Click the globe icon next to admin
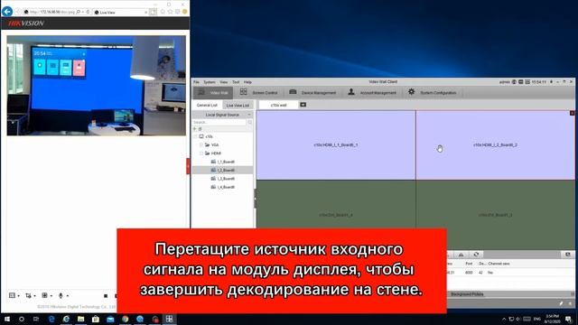 click(x=514, y=82)
